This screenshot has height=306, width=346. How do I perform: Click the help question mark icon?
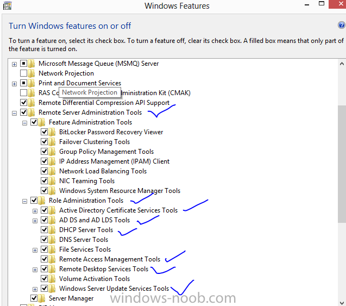pos(341,25)
